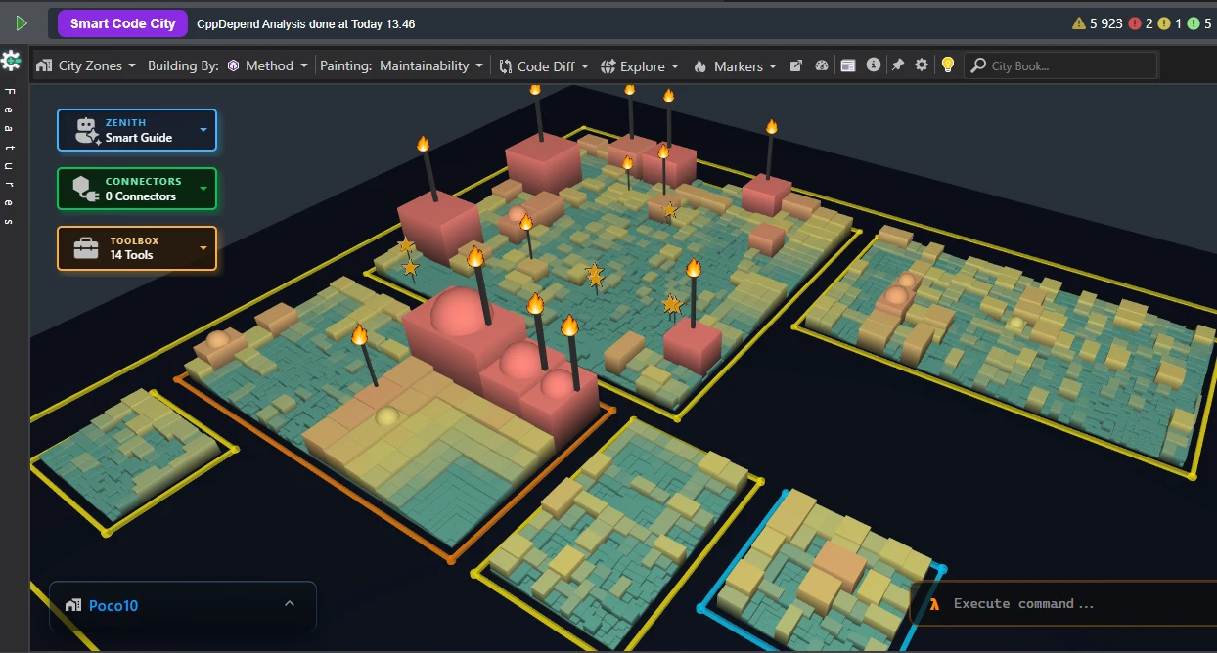The height and width of the screenshot is (653, 1217).
Task: Open the Features gear icon in sidebar
Action: 11,61
